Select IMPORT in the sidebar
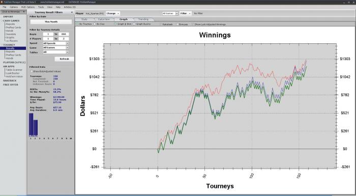356x196 pixels. [8, 17]
